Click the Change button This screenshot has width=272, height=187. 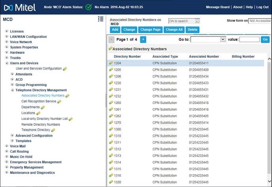129,30
